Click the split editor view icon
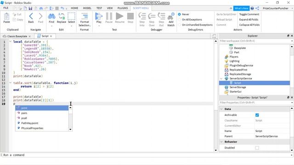Screen dimensions: 294x165 [x=214, y=36]
